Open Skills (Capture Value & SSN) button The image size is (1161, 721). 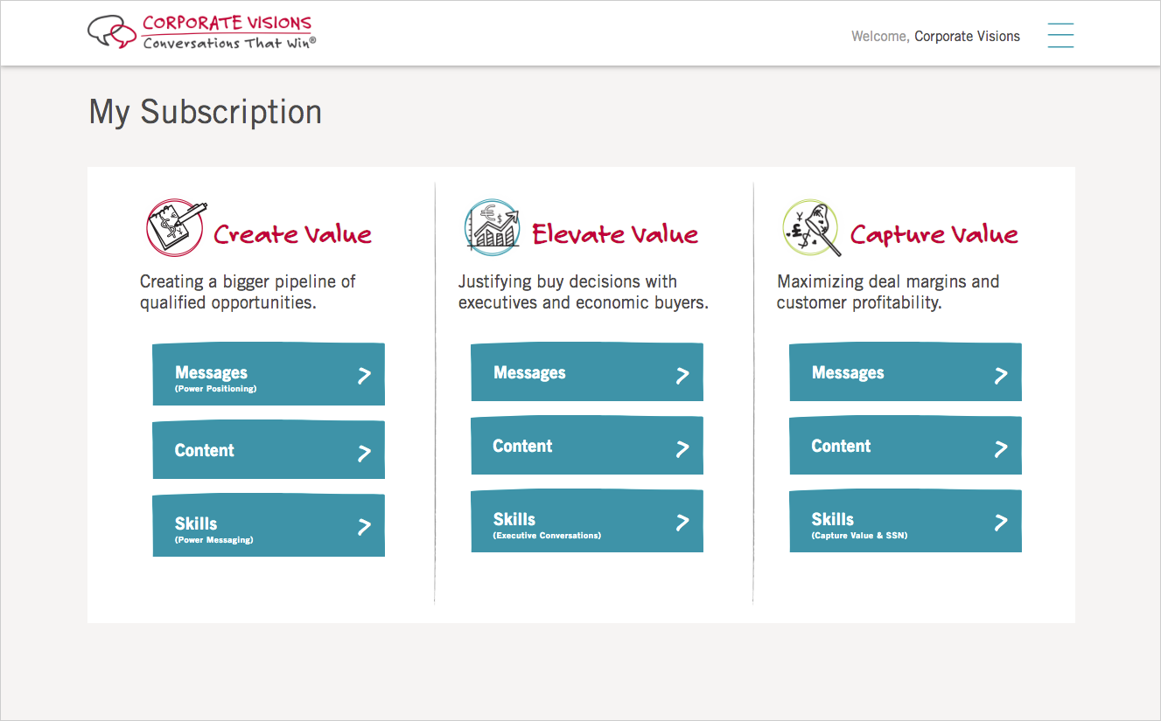906,521
